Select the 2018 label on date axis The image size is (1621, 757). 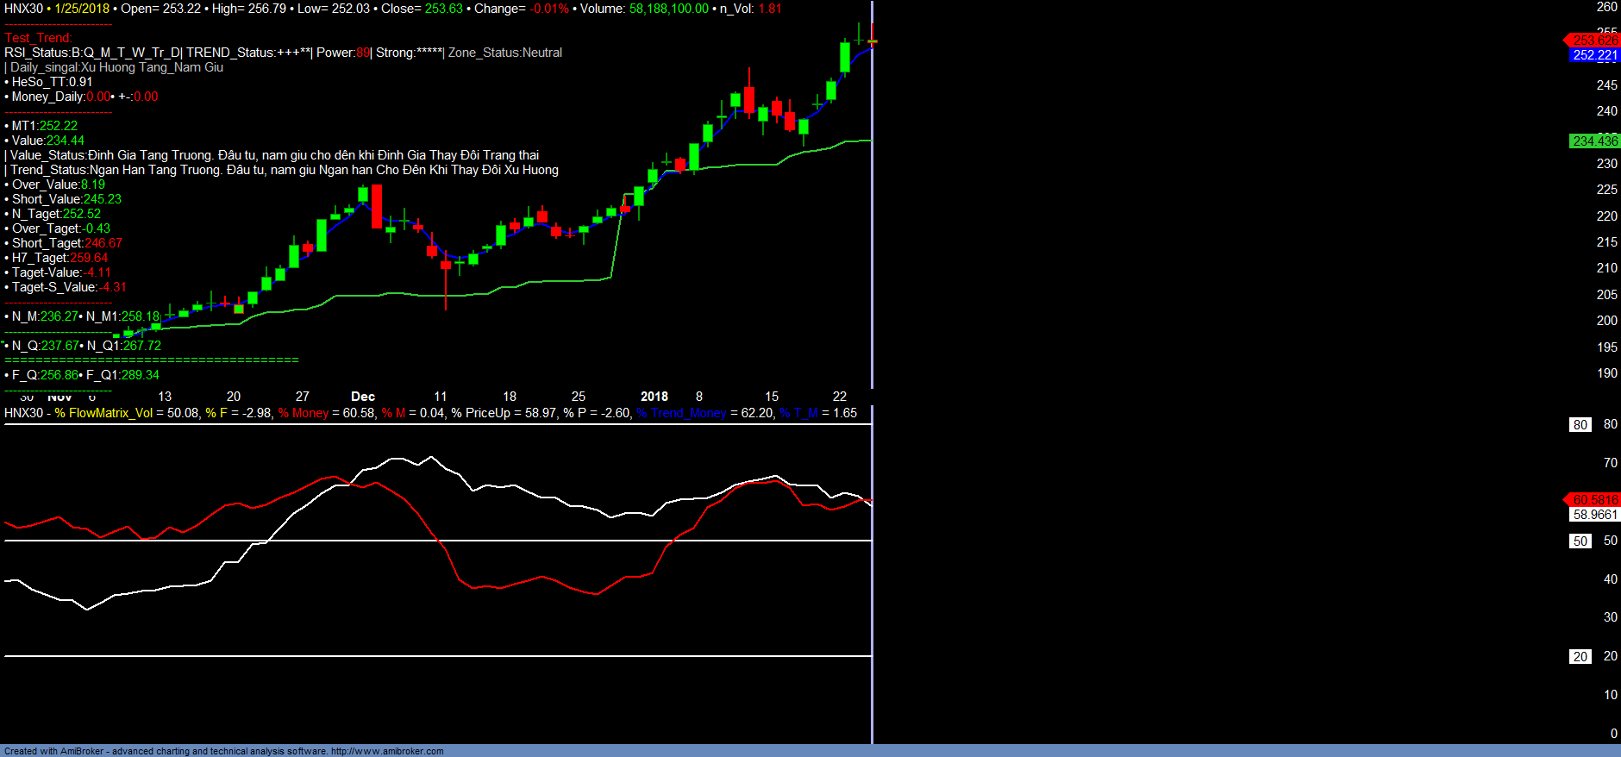[x=654, y=397]
